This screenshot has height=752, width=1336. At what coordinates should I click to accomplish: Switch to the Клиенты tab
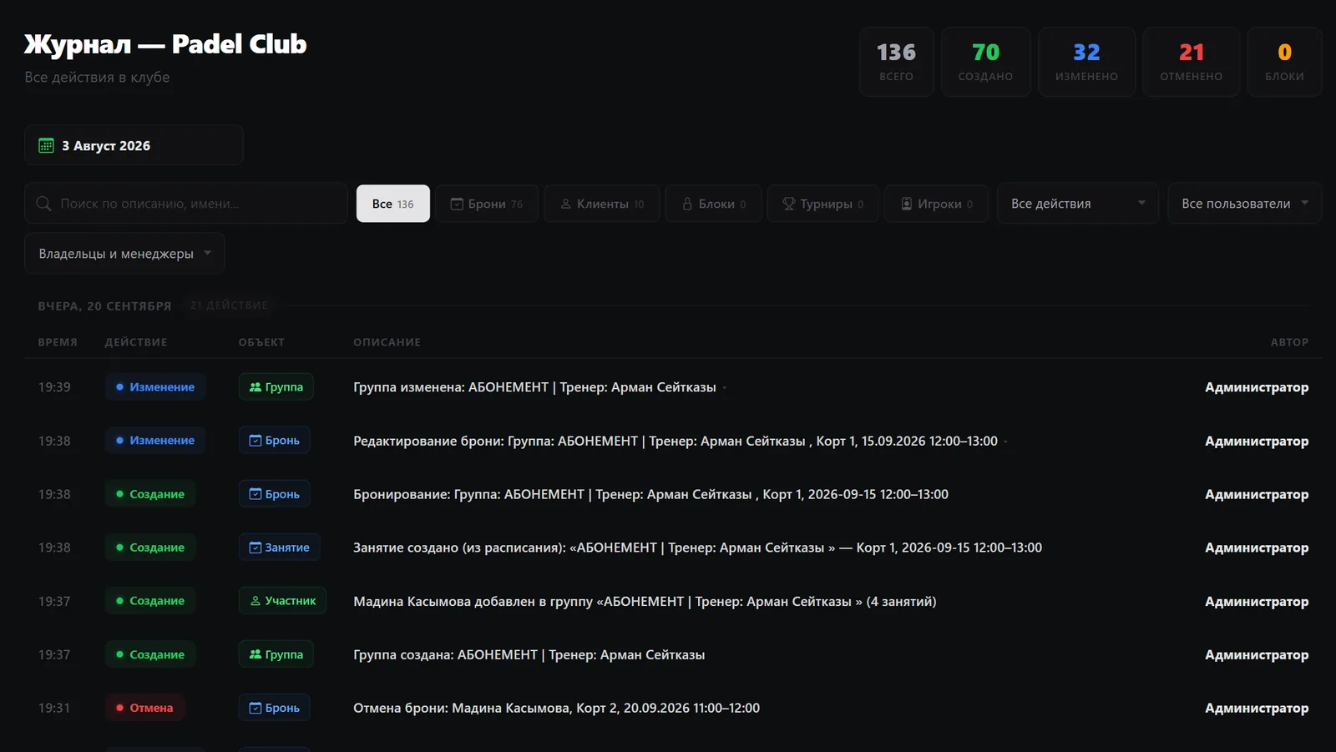click(602, 204)
